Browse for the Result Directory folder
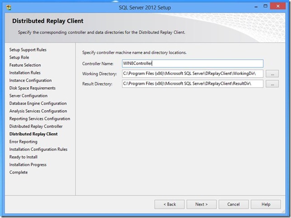This screenshot has height=218, width=291. coord(272,84)
